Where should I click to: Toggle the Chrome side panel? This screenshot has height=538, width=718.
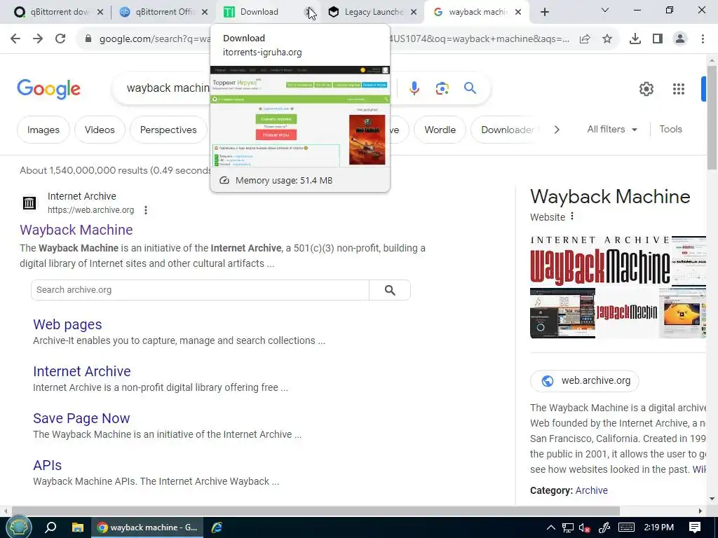(x=658, y=39)
